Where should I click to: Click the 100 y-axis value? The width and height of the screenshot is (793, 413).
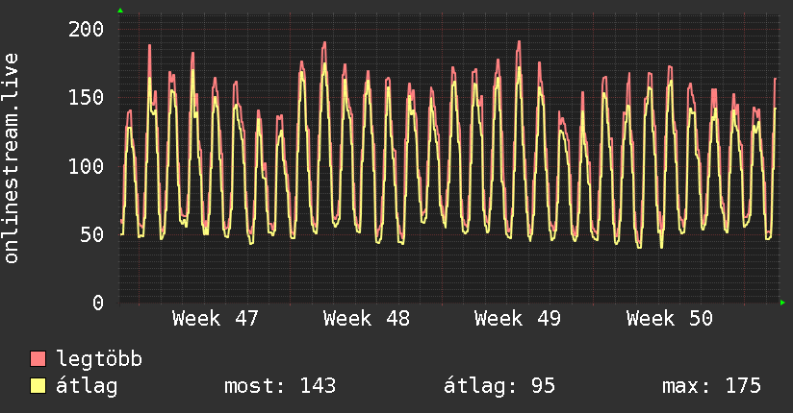(x=86, y=166)
